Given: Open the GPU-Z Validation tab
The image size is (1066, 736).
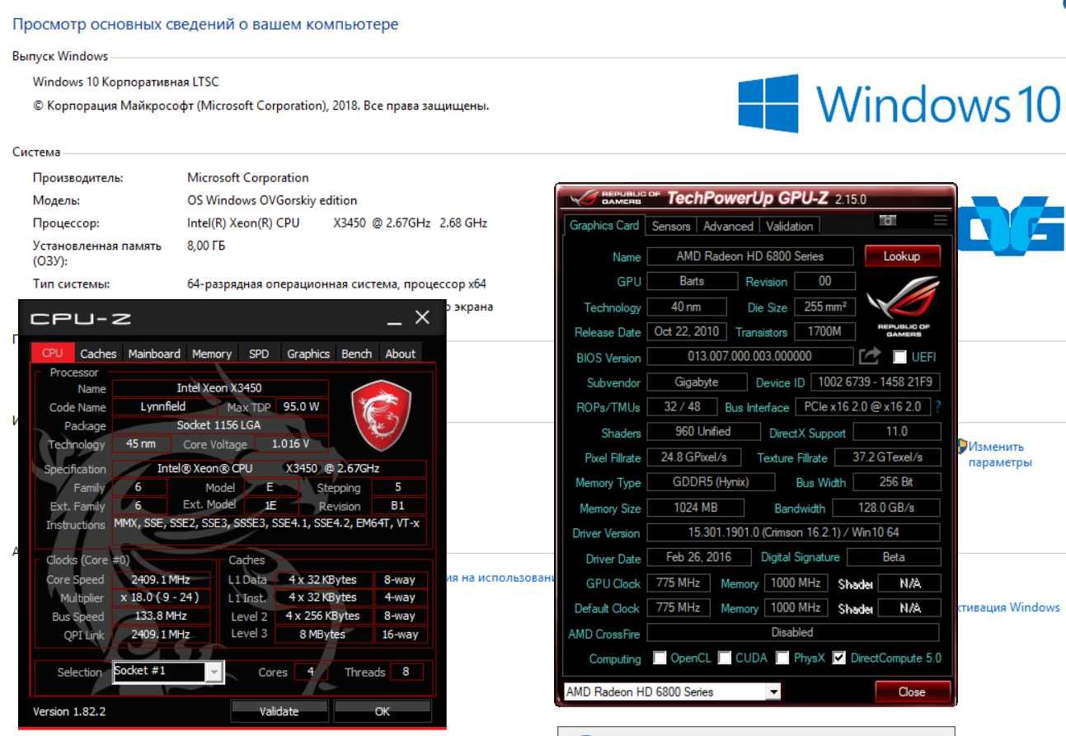Looking at the screenshot, I should point(789,226).
